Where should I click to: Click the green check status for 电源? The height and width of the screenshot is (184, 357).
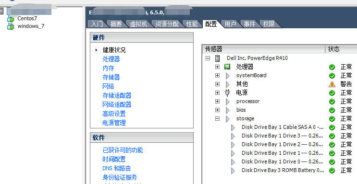coord(332,93)
